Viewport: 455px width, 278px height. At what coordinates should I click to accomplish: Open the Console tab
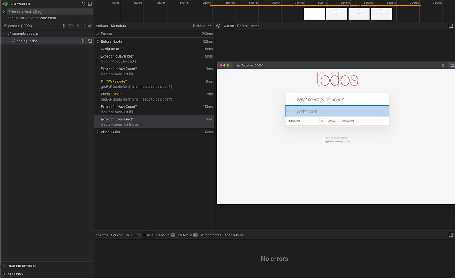[x=165, y=235]
